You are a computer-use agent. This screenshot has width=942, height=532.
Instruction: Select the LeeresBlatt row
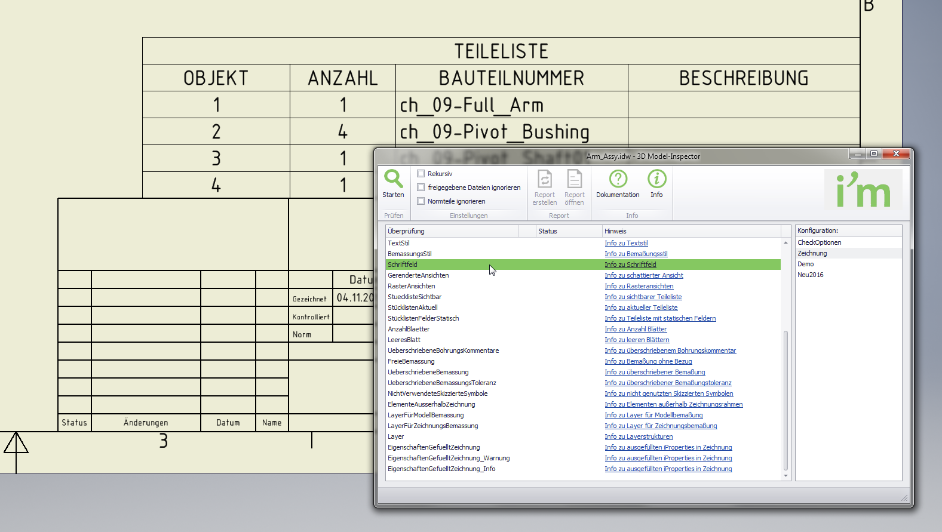coord(583,340)
